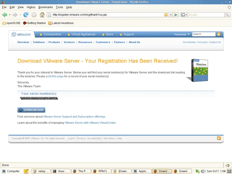232x174 pixels.
Task: Click the Stop loading icon
Action: 34,15
